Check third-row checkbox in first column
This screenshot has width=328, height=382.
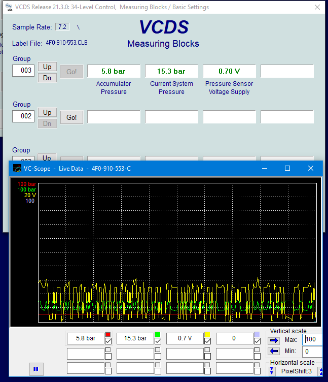pos(108,371)
